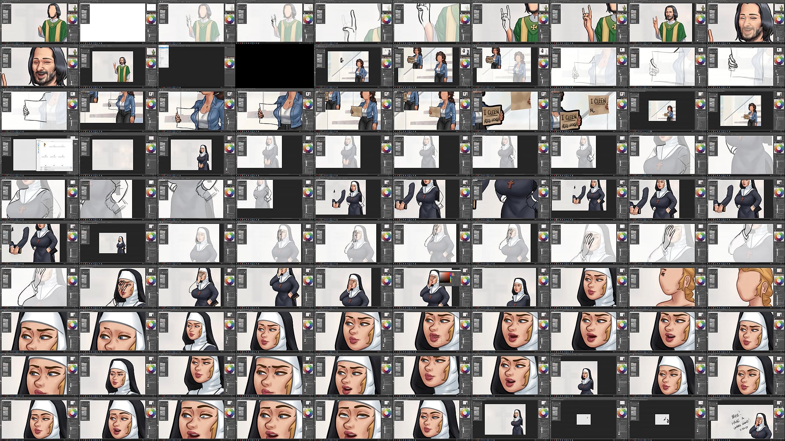Select the final frame with handwritten 'Bye! Have a good night'

[745, 418]
